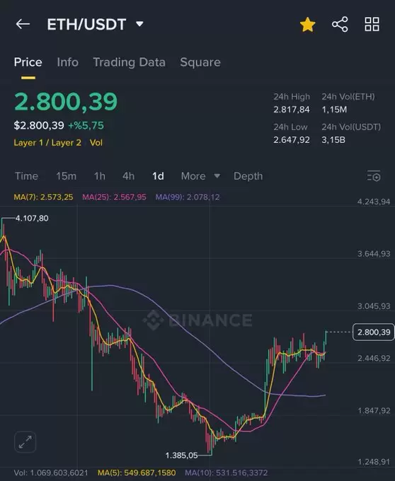Open chart settings icon beside Depth
395x481 pixels.
(x=374, y=176)
